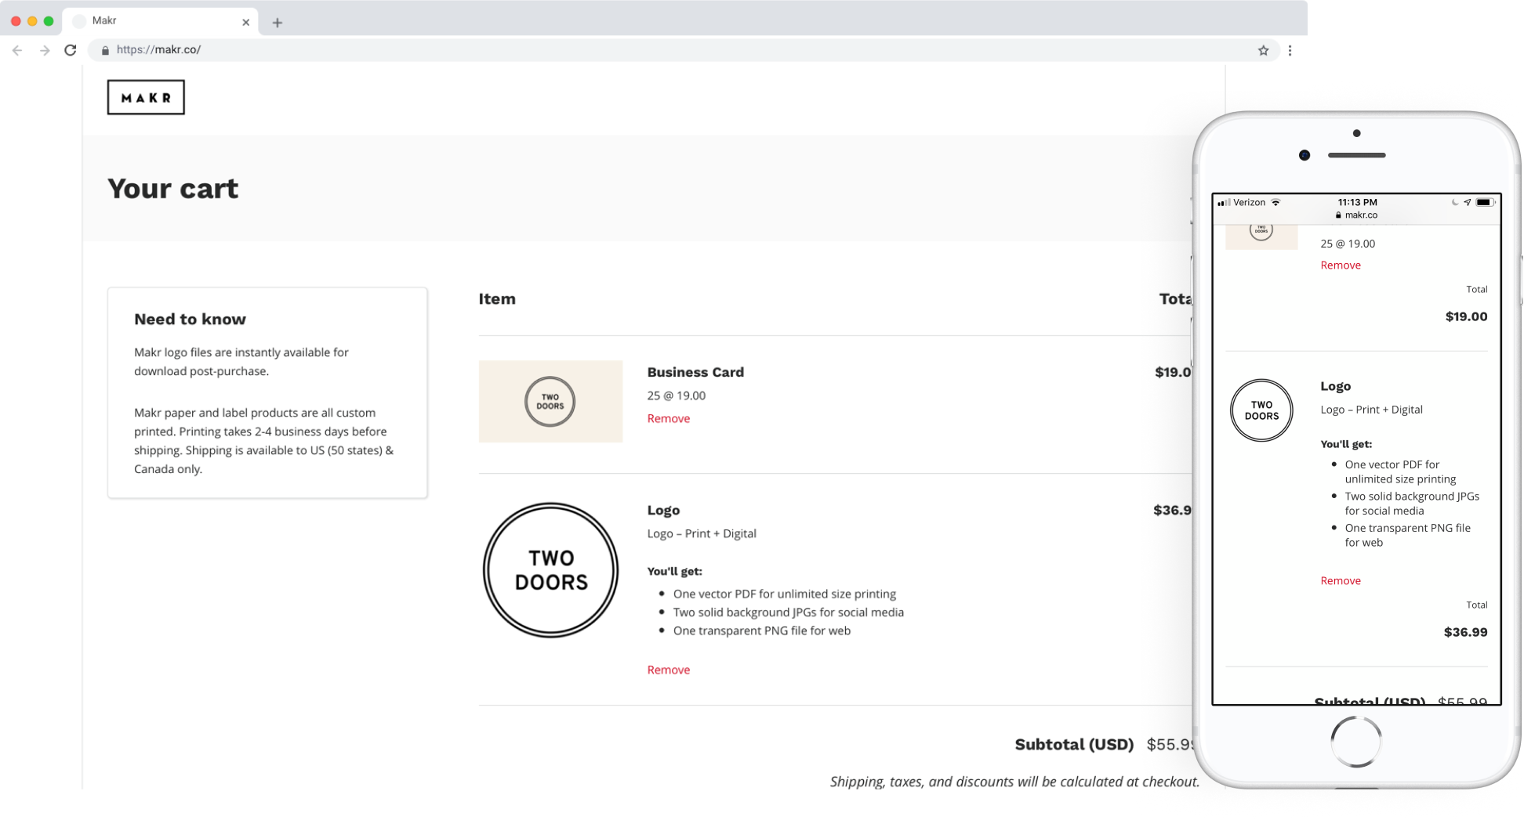Viewport: 1524px width, 820px height.
Task: Click the Business Card product title
Action: point(695,372)
